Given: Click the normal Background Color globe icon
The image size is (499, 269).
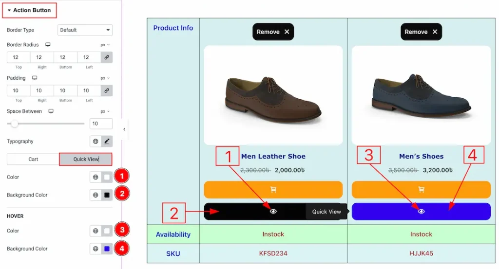Looking at the screenshot, I should click(96, 195).
